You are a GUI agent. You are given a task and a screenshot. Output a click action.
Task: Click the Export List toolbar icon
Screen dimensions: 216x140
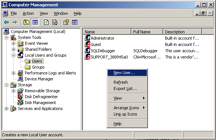click(x=55, y=22)
